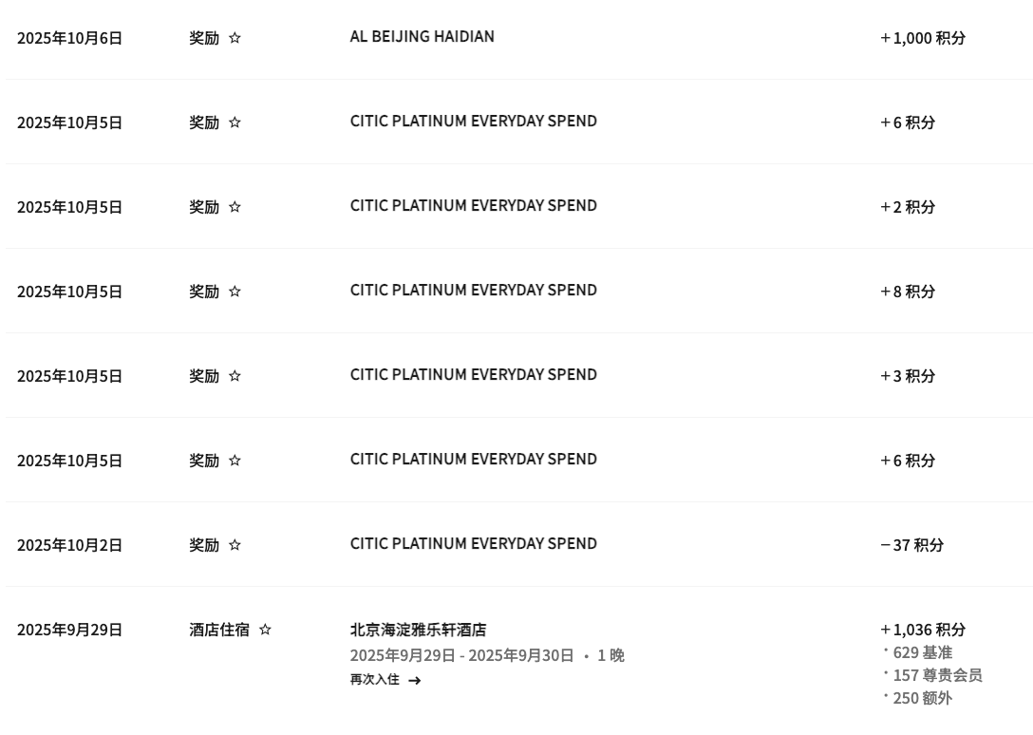
Task: Click star icon on the +2 积分 row
Action: click(235, 207)
